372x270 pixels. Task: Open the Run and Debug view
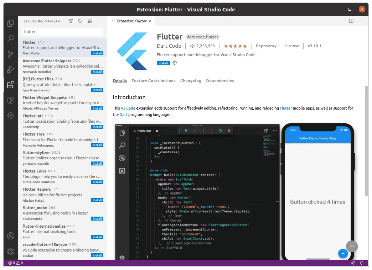click(10, 69)
